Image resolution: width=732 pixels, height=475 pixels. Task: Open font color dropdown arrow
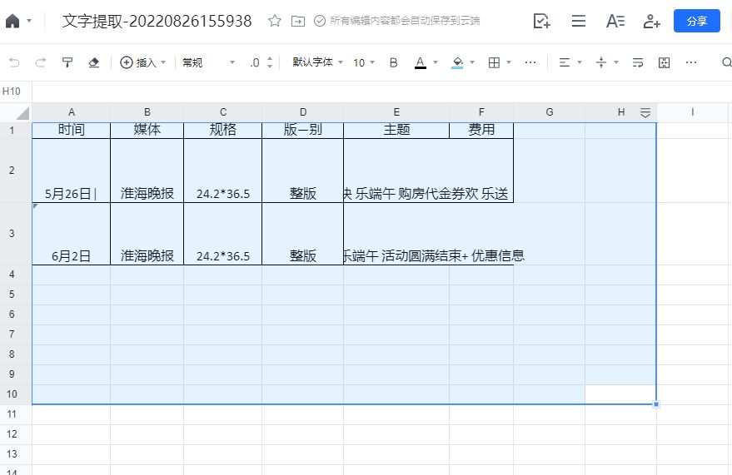tap(436, 62)
